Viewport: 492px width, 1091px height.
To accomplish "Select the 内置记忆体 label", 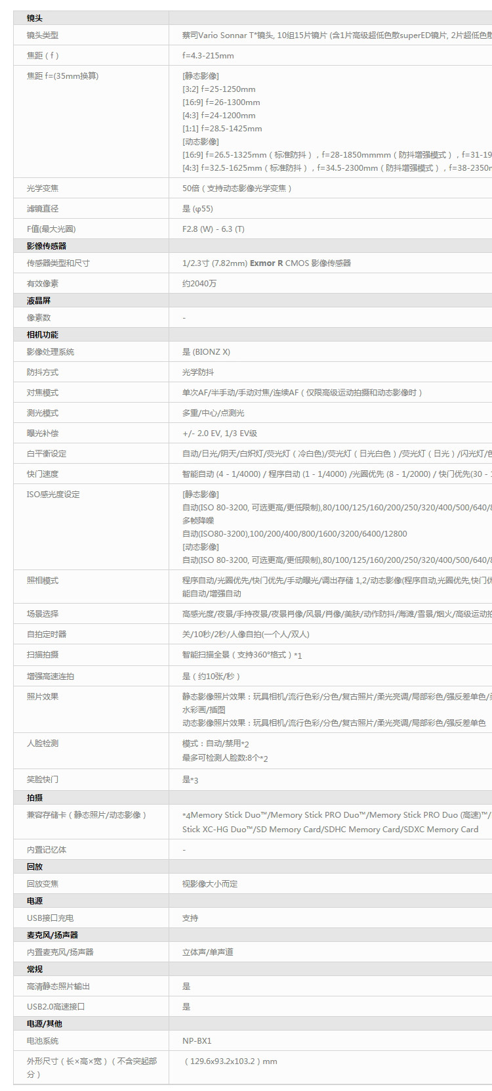I will 47,850.
